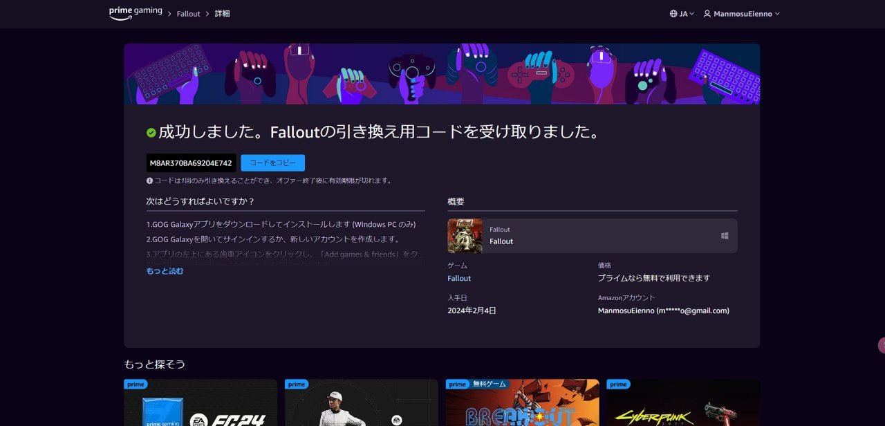Click the 概要 section heading
885x426 pixels.
tap(456, 201)
